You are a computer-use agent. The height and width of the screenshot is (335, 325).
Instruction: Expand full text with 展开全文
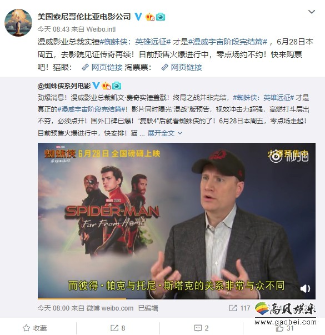tap(161, 133)
